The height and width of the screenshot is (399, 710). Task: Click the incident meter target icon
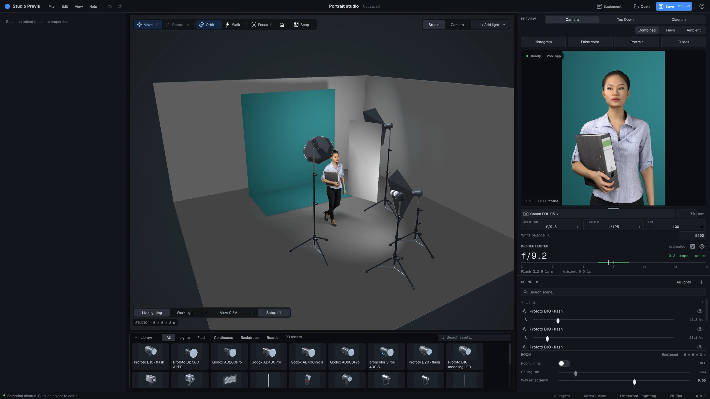702,246
